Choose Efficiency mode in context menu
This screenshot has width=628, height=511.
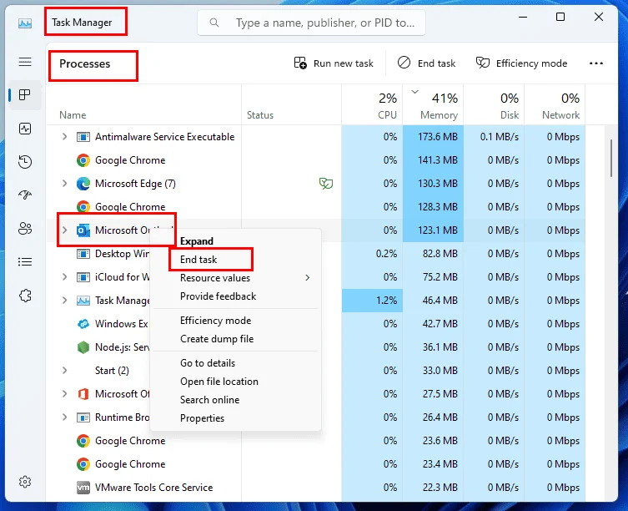coord(235,321)
